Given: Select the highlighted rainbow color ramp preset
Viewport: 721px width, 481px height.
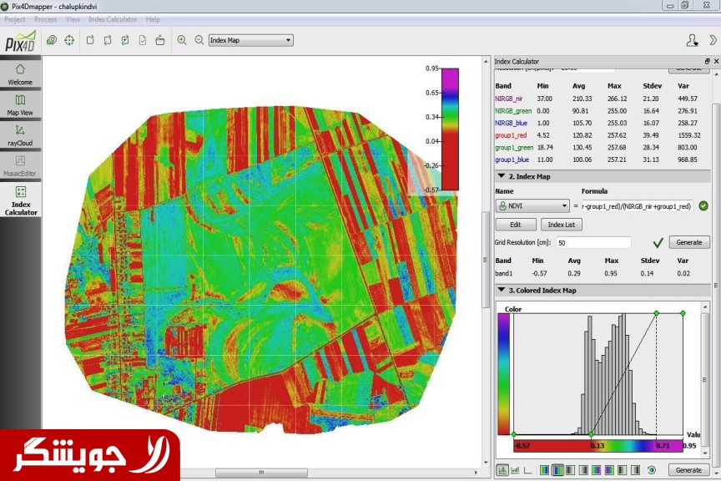Looking at the screenshot, I should click(557, 470).
